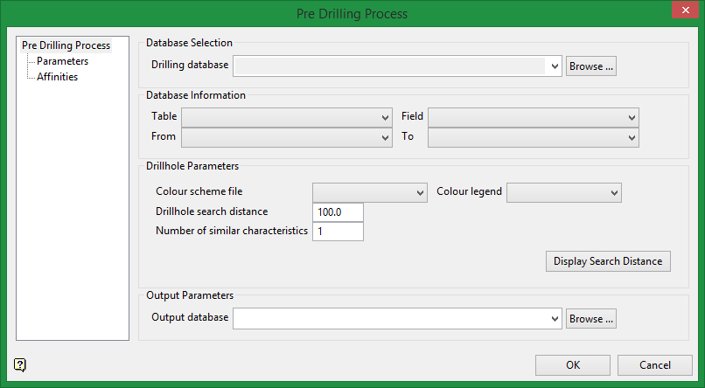Expand the Drilling database dropdown

click(555, 66)
